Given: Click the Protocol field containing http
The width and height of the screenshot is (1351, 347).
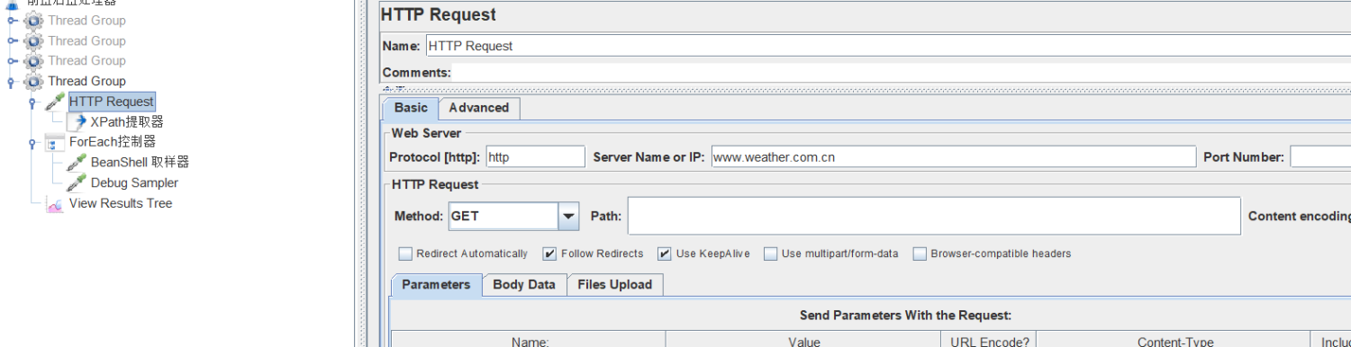Looking at the screenshot, I should click(535, 156).
